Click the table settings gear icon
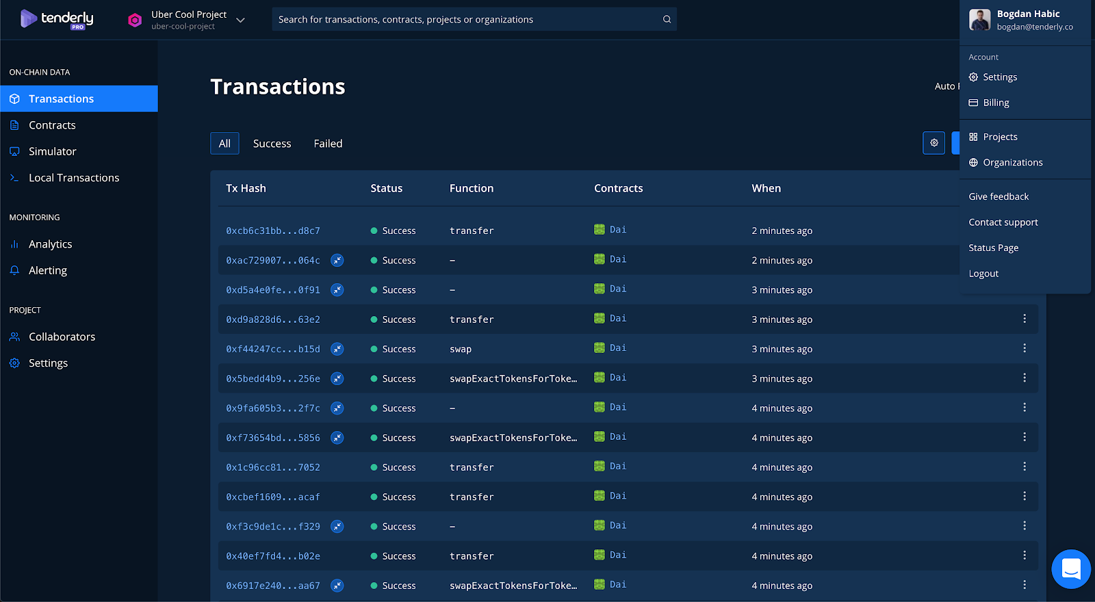1095x602 pixels. click(933, 143)
